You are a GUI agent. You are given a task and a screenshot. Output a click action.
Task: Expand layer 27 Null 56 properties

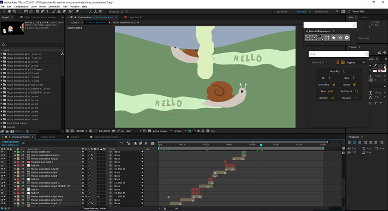(x=15, y=179)
